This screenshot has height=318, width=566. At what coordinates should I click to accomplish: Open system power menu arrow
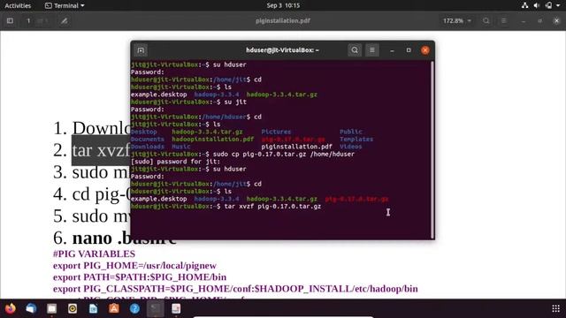(x=558, y=5)
